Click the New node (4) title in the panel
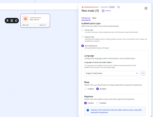 [90, 11]
